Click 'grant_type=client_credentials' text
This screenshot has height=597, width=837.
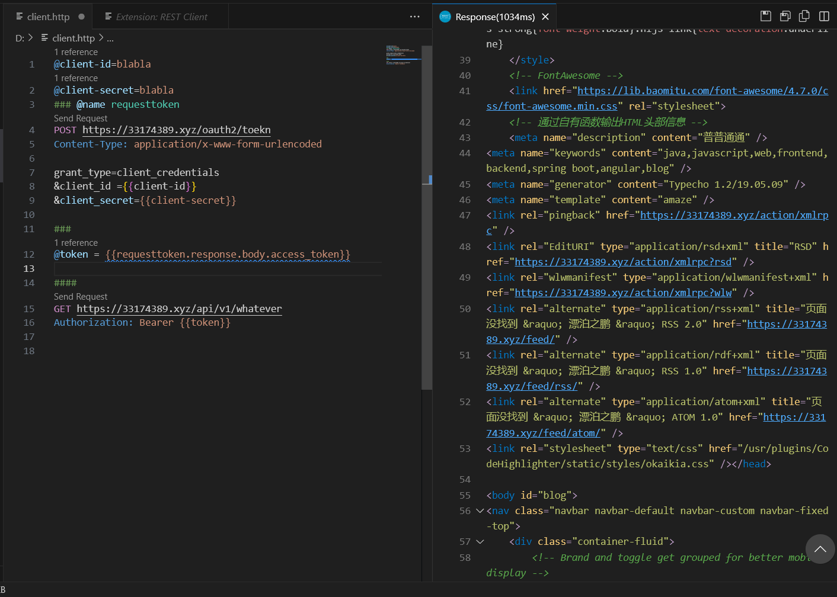136,172
